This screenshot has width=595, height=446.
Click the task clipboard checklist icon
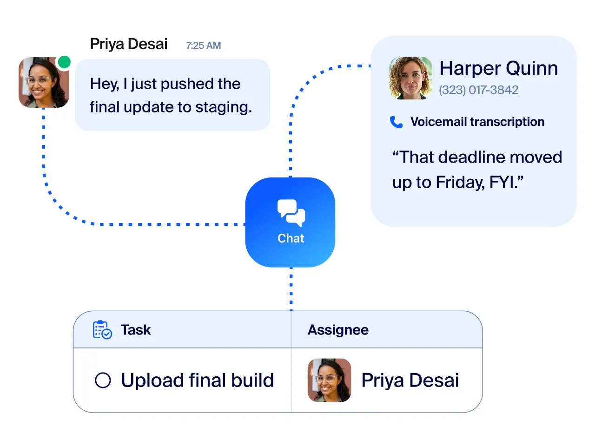click(x=102, y=330)
